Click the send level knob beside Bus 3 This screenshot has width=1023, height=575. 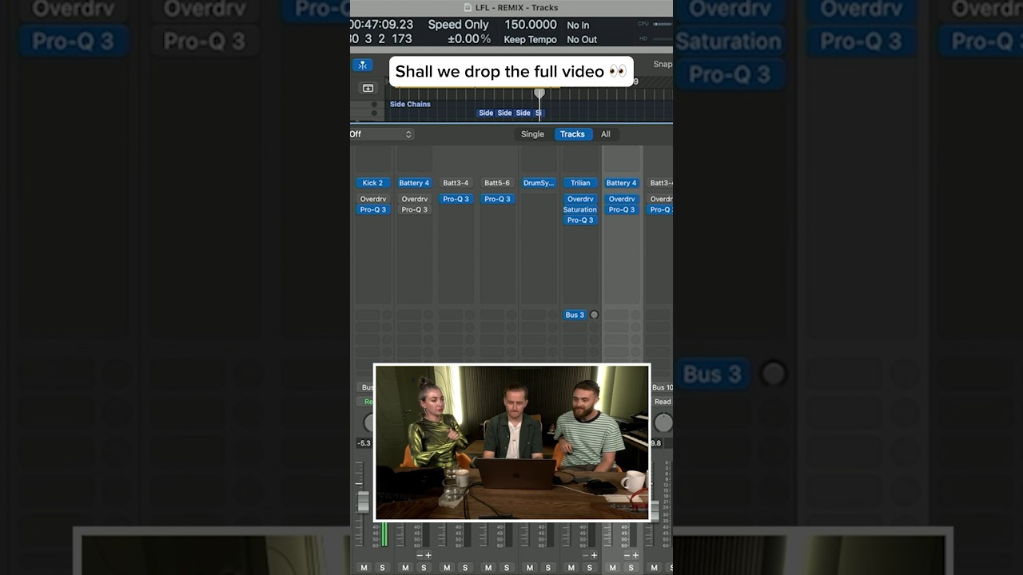[594, 315]
